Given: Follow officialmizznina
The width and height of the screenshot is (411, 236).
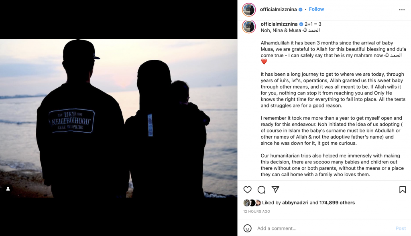Looking at the screenshot, I should click(316, 9).
